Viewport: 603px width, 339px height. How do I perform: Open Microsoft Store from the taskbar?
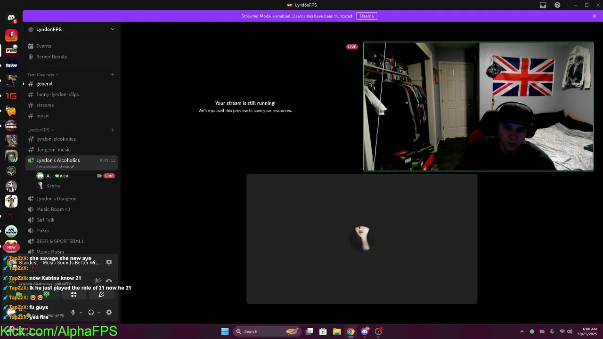point(323,331)
